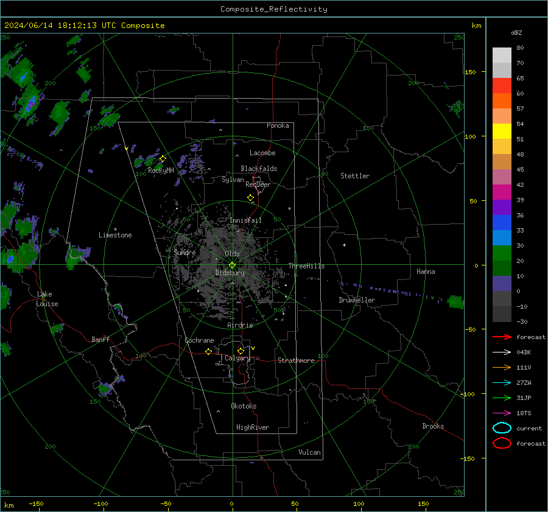This screenshot has width=548, height=512.
Task: Click the RedDeer city label
Action: click(x=258, y=184)
